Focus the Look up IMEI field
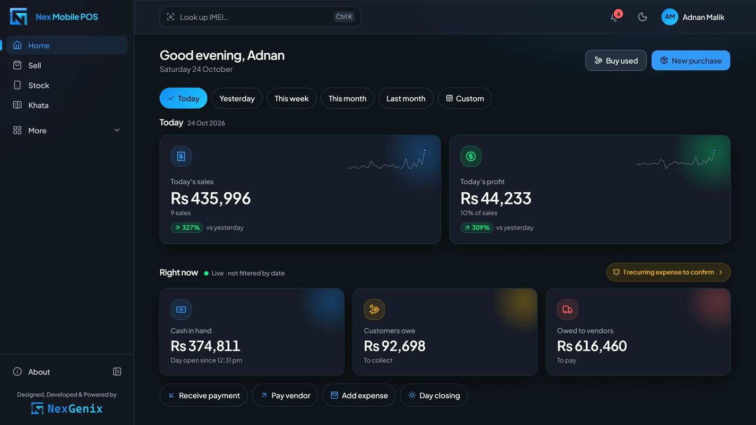 click(x=260, y=17)
